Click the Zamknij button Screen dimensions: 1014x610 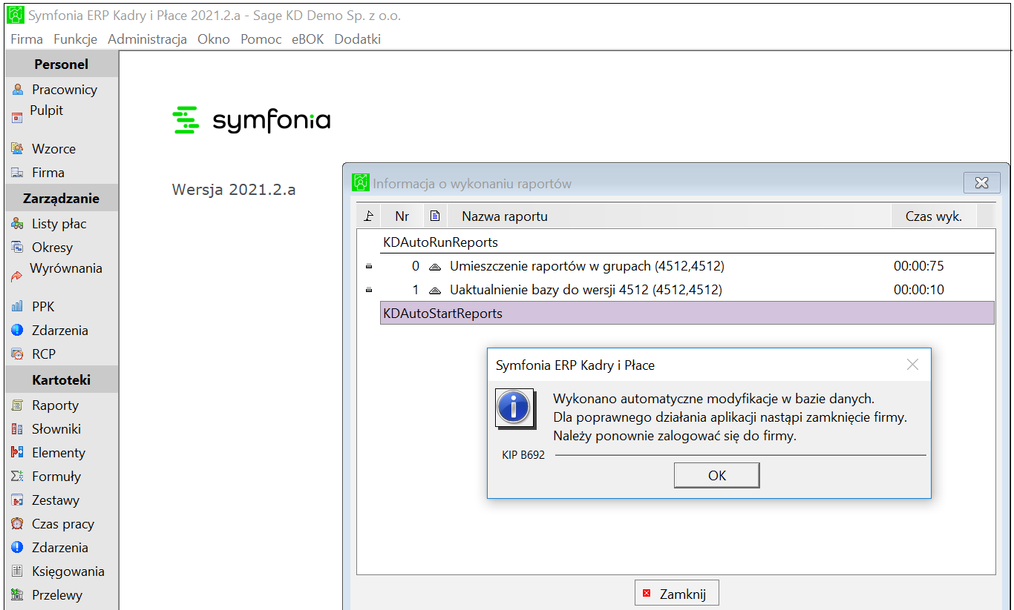(x=677, y=594)
